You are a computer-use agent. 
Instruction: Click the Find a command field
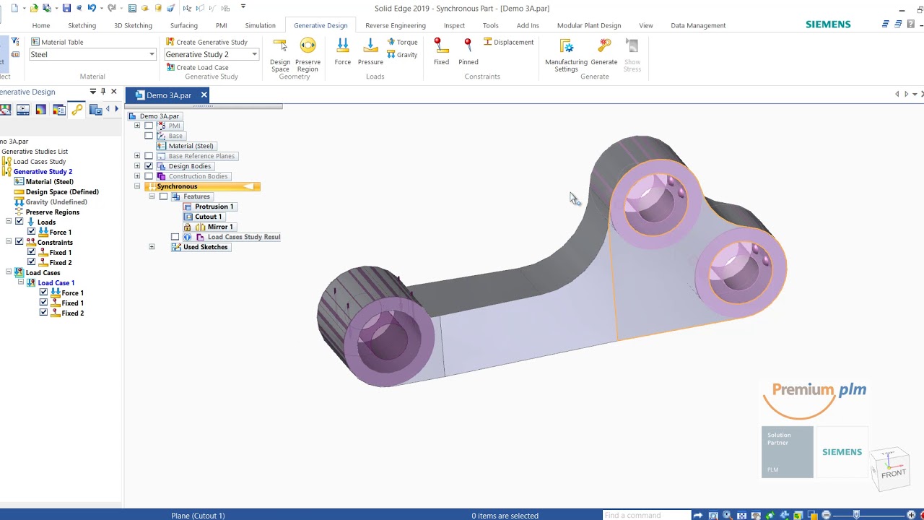[x=646, y=516]
